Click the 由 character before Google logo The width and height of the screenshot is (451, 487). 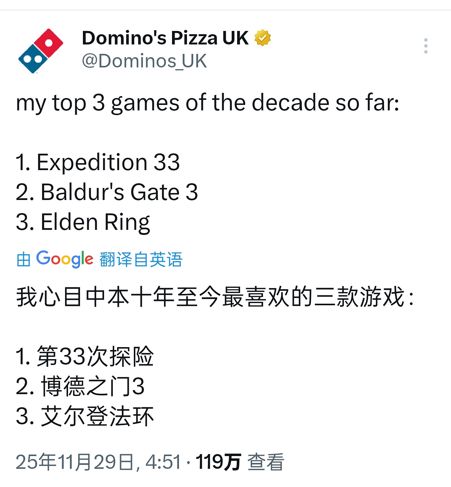(23, 260)
